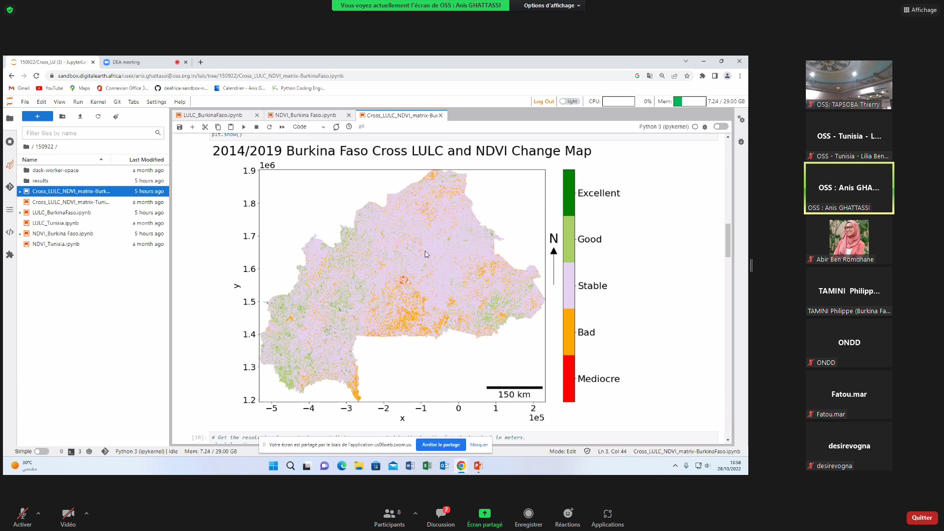Click the Masquer link
Screen dimensions: 944x531
point(478,444)
